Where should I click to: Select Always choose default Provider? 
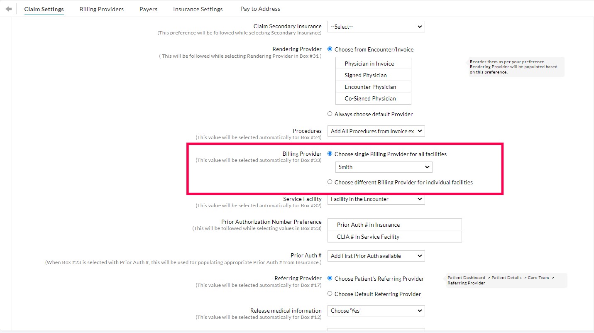tap(330, 113)
